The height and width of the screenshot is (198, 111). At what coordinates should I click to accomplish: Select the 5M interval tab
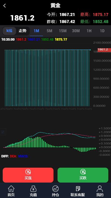coord(49,31)
